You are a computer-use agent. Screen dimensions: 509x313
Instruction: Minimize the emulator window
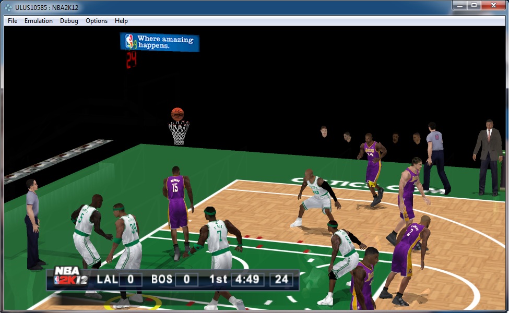(x=458, y=5)
